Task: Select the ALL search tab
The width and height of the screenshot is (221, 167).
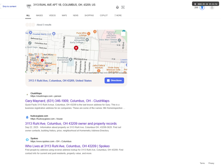Action: pos(28,15)
